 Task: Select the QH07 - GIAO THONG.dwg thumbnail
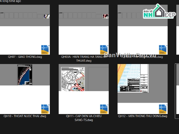[25, 29]
